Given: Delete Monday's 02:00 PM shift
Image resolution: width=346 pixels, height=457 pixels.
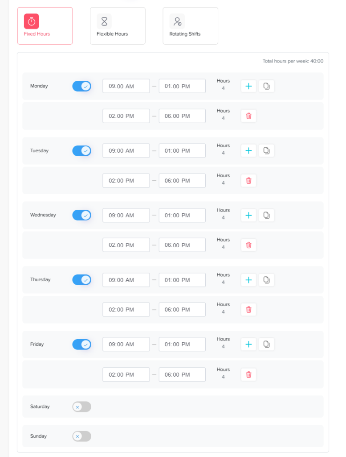Looking at the screenshot, I should click(248, 116).
